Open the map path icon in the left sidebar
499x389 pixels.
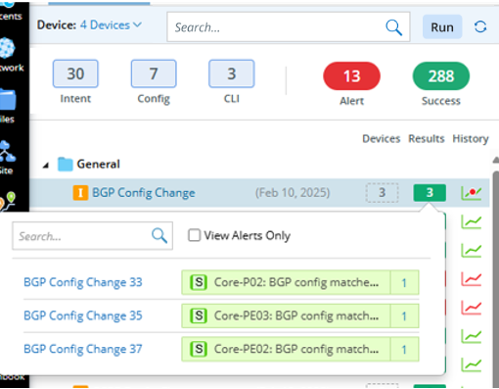(x=7, y=201)
